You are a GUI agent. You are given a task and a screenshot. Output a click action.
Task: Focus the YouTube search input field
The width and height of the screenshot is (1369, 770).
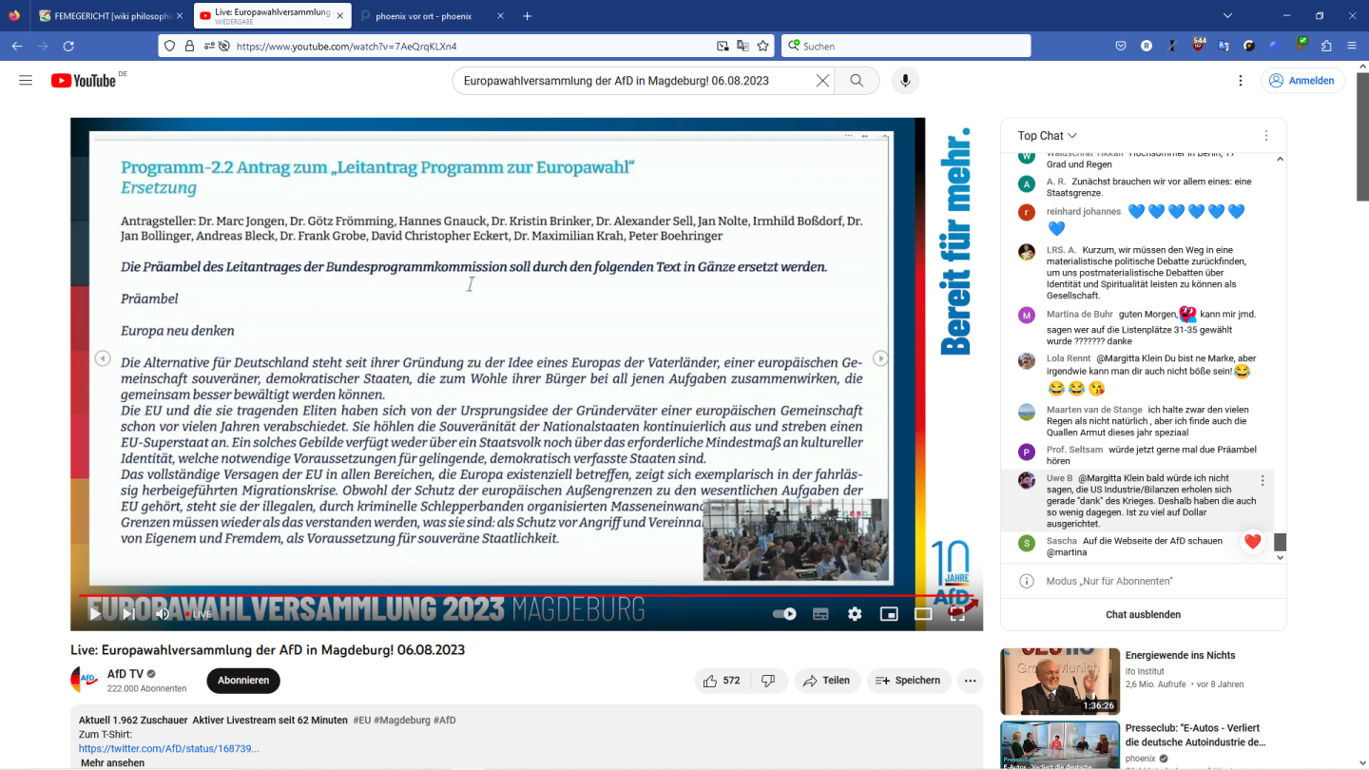[635, 81]
